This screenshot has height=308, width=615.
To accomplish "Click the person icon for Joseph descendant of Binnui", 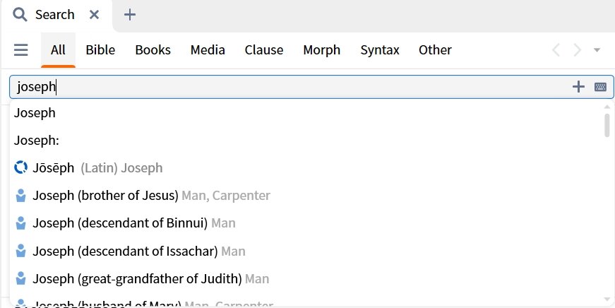I will click(x=20, y=223).
